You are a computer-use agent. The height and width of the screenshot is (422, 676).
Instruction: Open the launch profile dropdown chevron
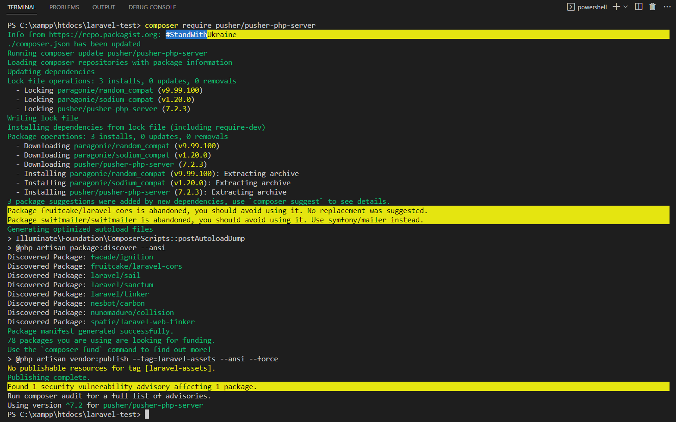626,7
